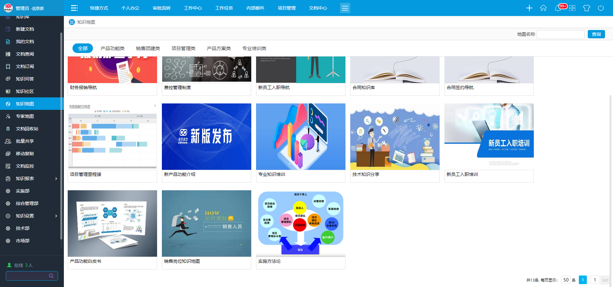Click the 查询 search button
This screenshot has height=287, width=613.
click(x=596, y=34)
